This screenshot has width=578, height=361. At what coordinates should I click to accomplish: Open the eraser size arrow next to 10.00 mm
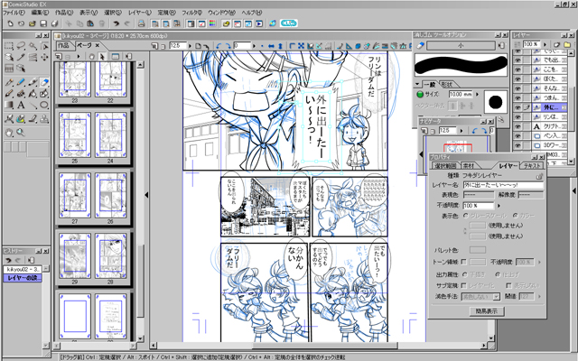point(477,94)
